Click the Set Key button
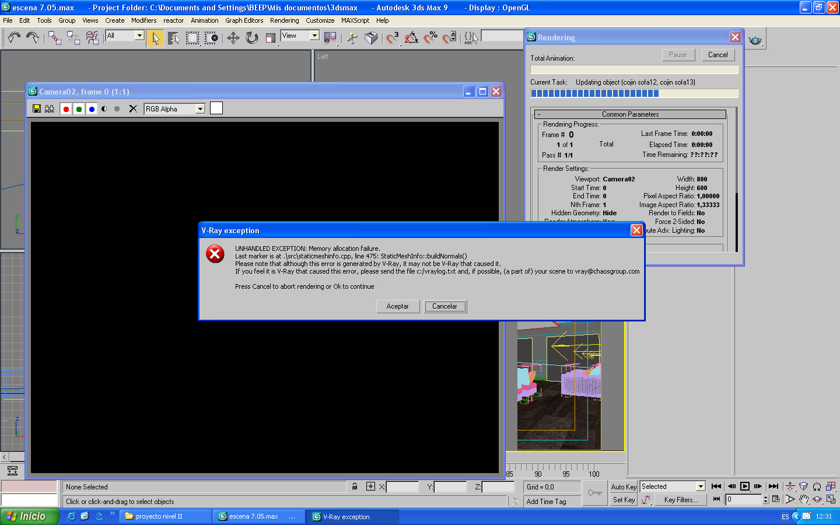840x525 pixels. click(x=624, y=500)
